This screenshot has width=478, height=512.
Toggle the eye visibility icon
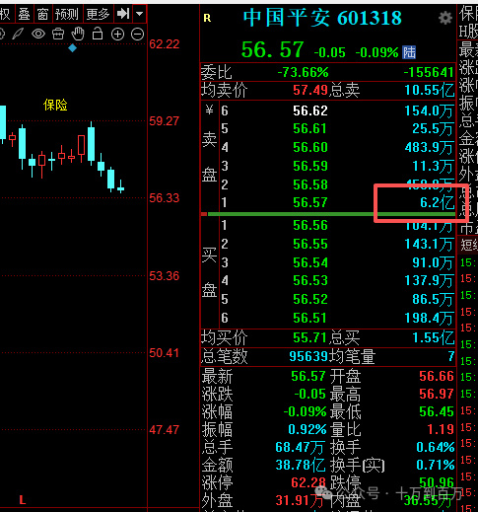tap(38, 34)
